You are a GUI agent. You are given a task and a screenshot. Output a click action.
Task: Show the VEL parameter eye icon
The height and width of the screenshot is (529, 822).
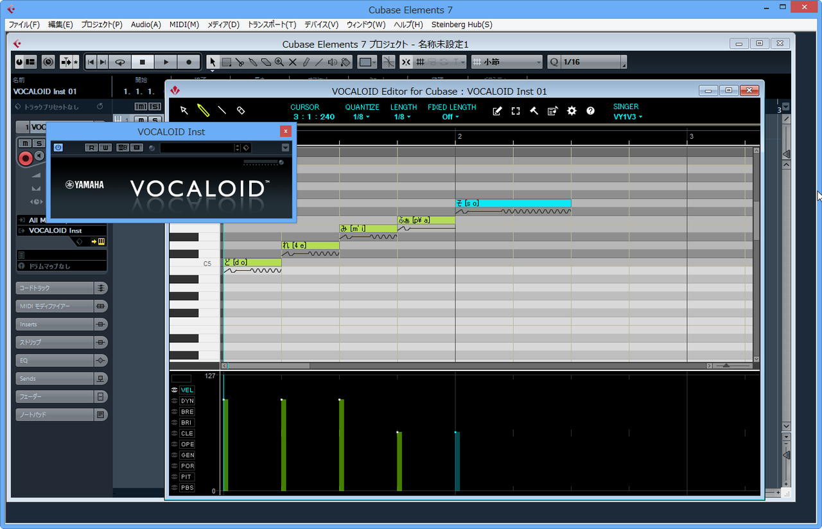coord(174,390)
